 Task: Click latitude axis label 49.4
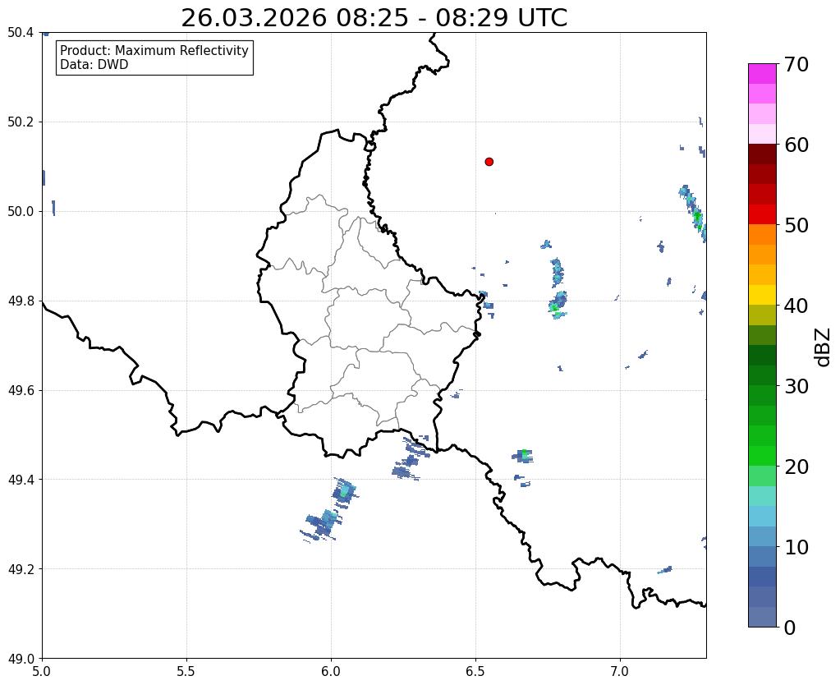(21, 480)
